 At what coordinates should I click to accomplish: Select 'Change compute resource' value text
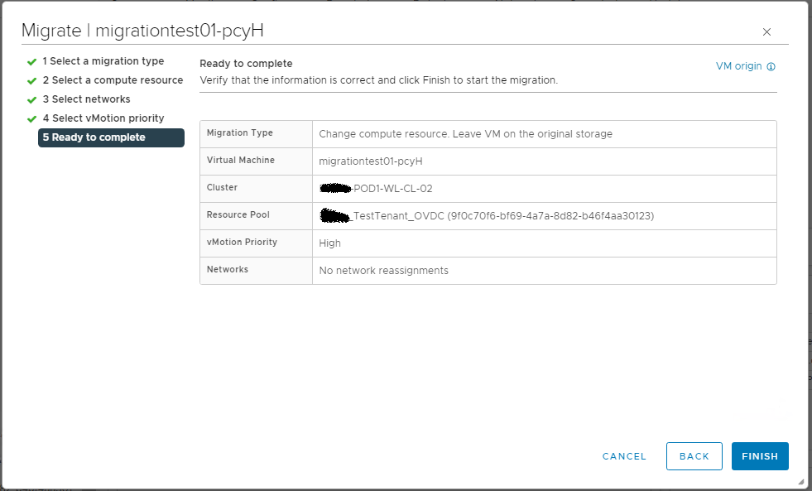point(465,134)
